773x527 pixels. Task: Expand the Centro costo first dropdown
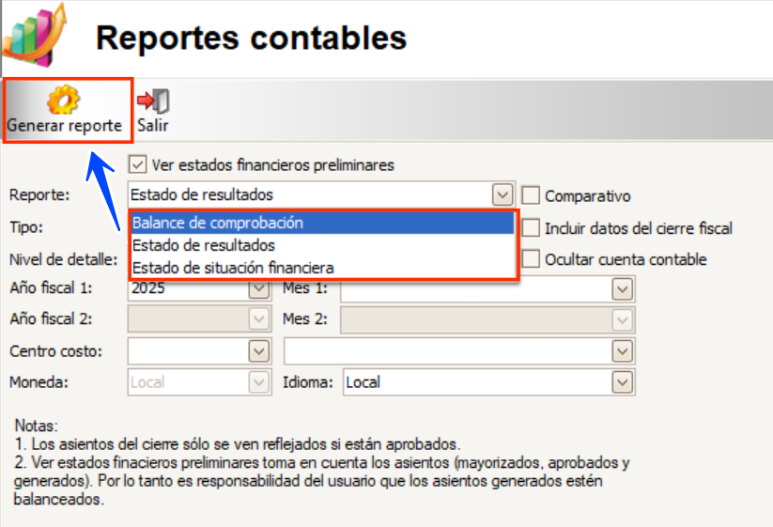(x=259, y=351)
